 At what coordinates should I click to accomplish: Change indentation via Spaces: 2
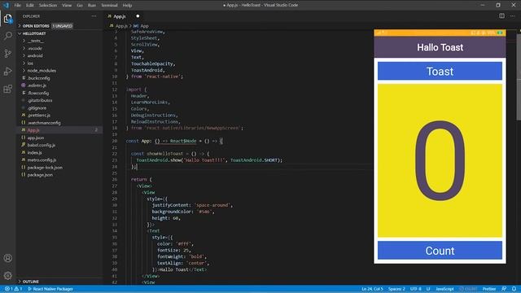396,289
